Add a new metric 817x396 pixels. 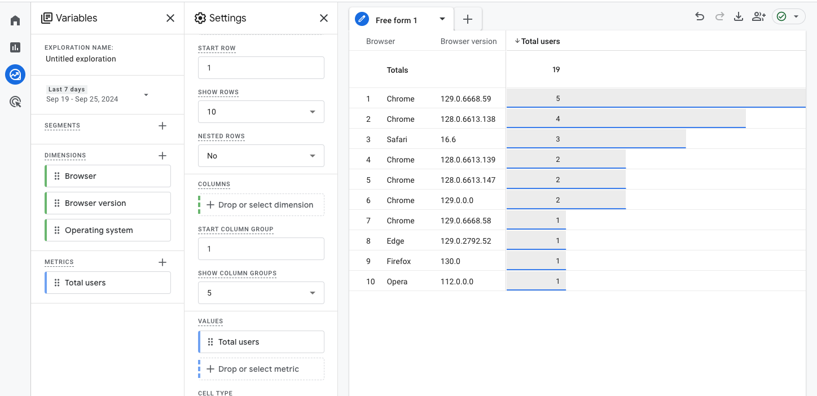coord(162,262)
